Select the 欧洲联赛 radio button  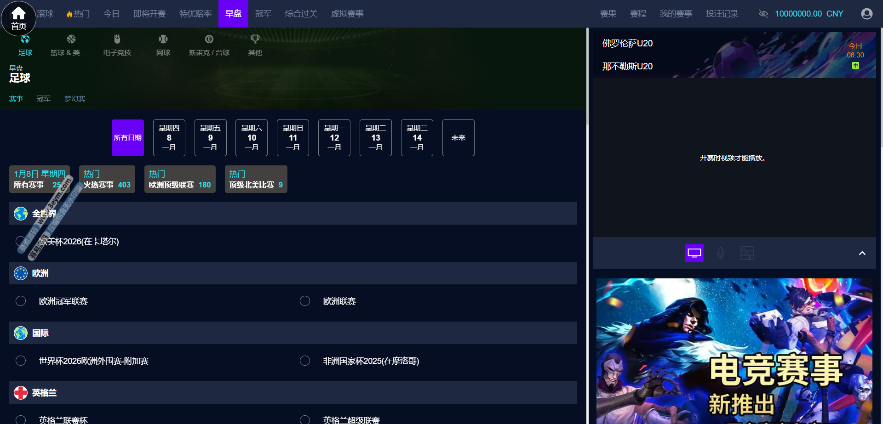(x=305, y=301)
